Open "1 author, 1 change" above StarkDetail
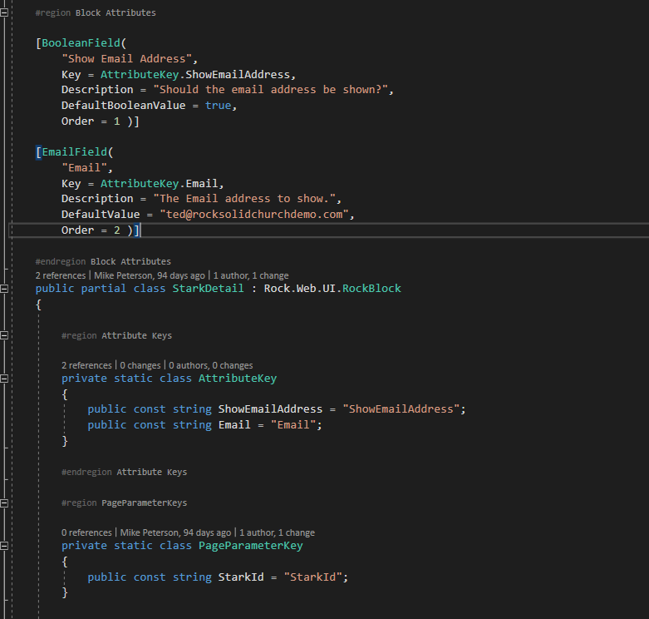The height and width of the screenshot is (619, 649). (x=251, y=275)
